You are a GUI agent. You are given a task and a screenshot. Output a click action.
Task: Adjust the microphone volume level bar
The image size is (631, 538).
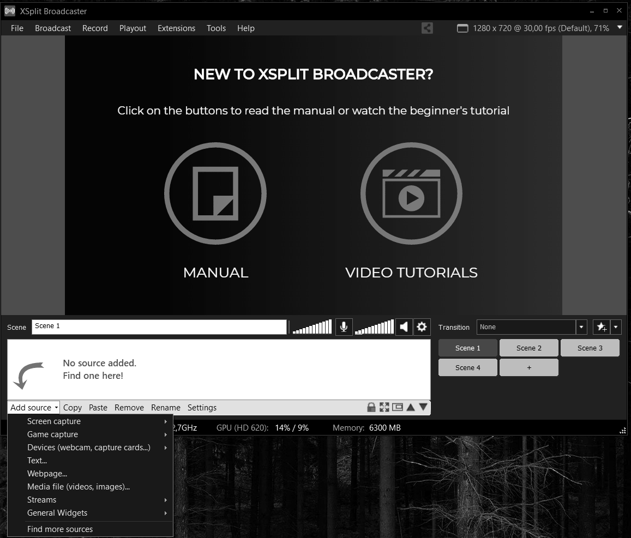[311, 327]
